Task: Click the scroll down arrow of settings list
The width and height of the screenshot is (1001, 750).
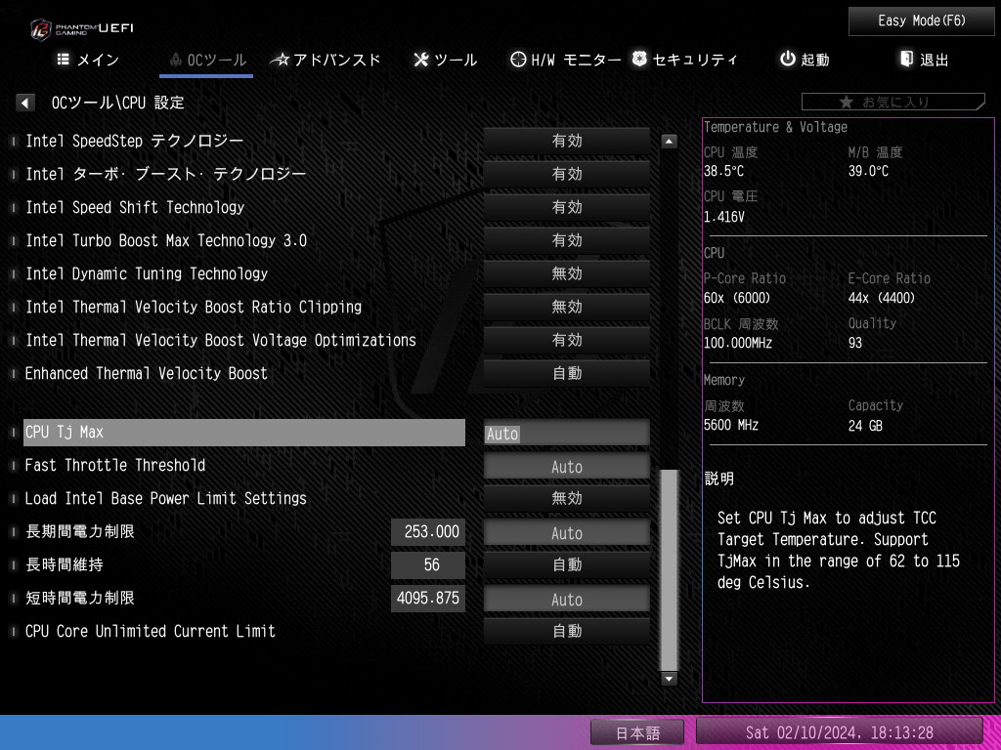Action: 669,679
